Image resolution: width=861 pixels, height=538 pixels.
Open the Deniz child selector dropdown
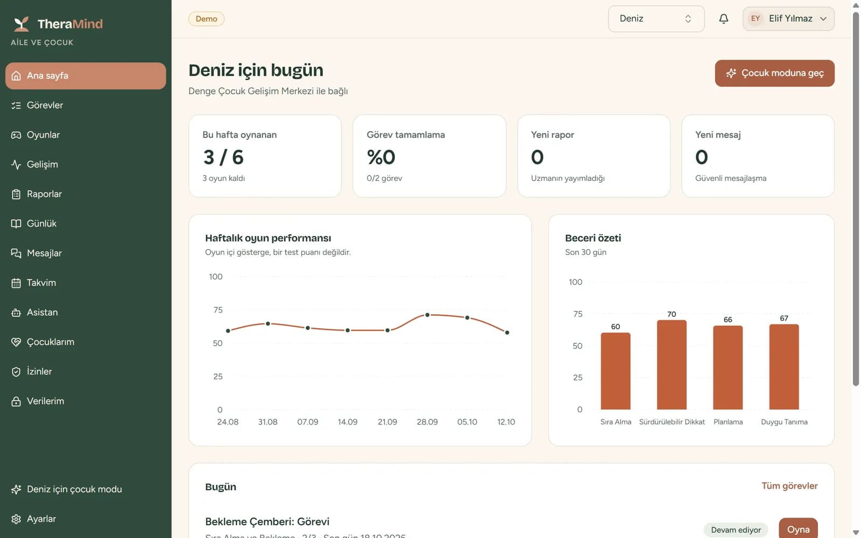(656, 19)
